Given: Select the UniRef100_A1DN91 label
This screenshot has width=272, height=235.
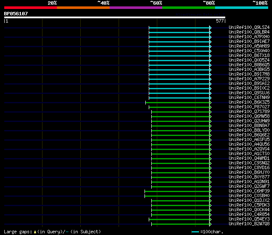Looking at the screenshot, I should (249, 182).
